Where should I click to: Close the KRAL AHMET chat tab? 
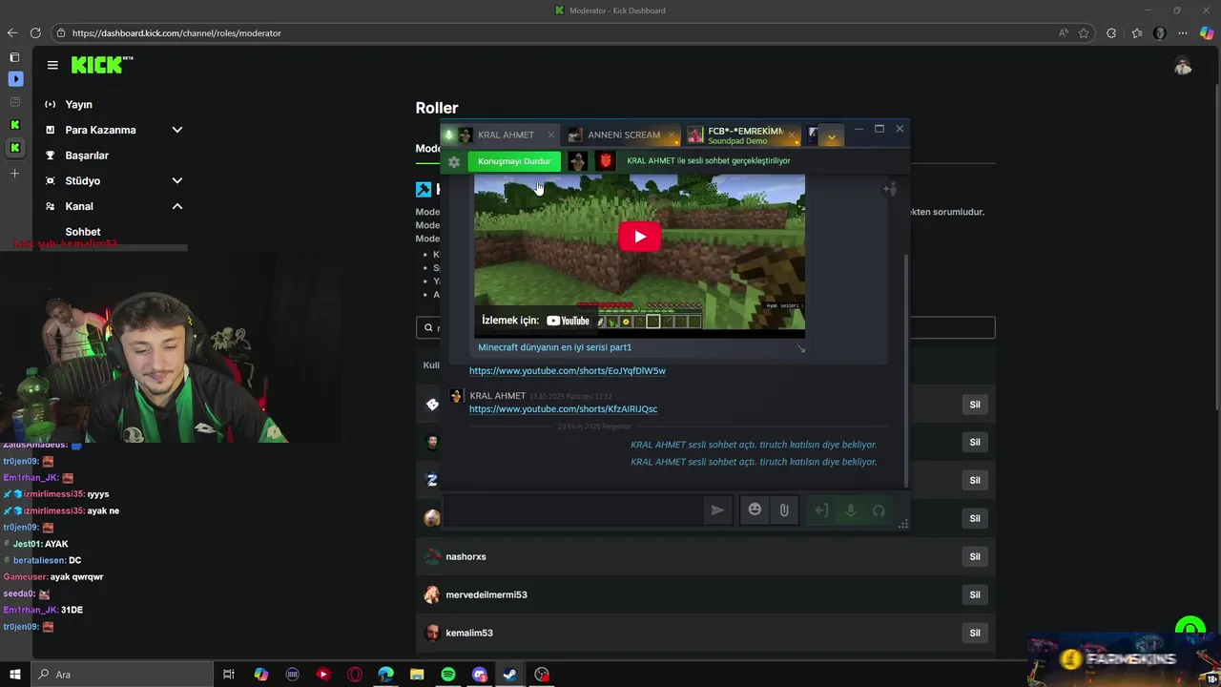[x=550, y=135]
